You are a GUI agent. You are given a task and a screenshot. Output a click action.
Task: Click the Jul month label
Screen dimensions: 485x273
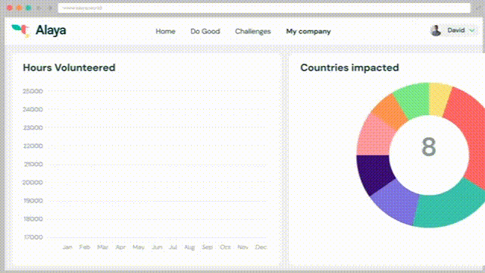tap(173, 247)
